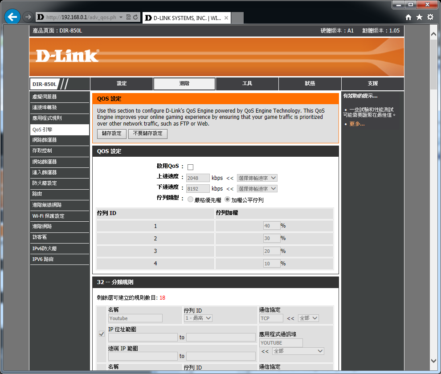Click the Youtube rule name field
The height and width of the screenshot is (374, 441).
(135, 318)
